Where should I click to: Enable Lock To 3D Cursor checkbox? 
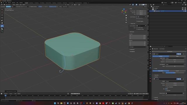(137, 28)
